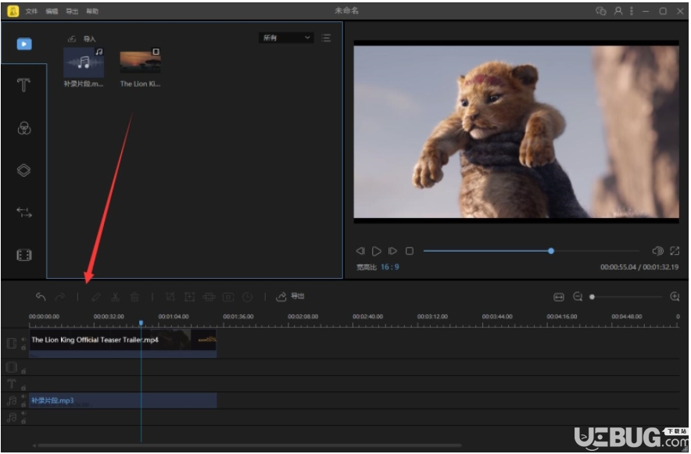Click the Freeze frame tool
The height and width of the screenshot is (454, 691).
228,297
